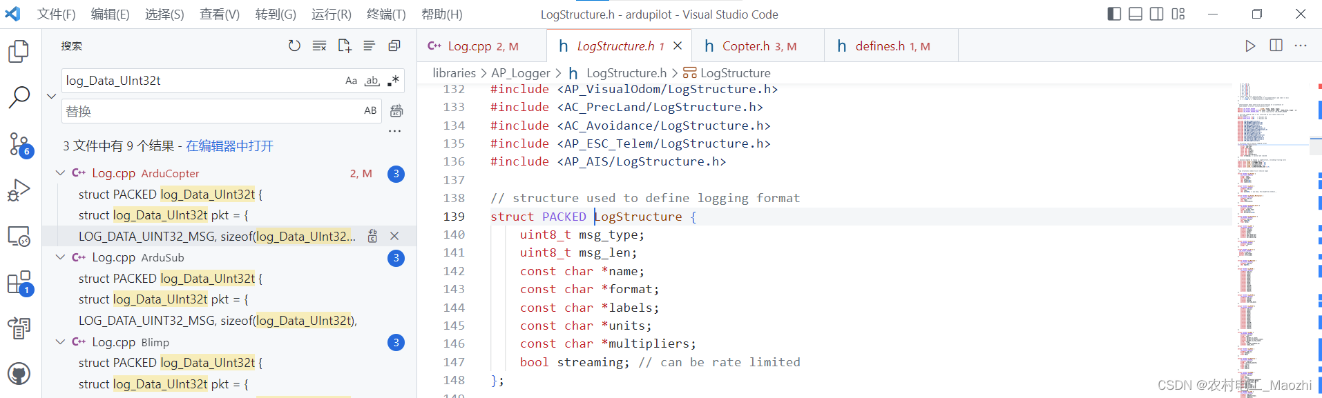
Task: Toggle Use Regular Expression option
Action: click(393, 81)
